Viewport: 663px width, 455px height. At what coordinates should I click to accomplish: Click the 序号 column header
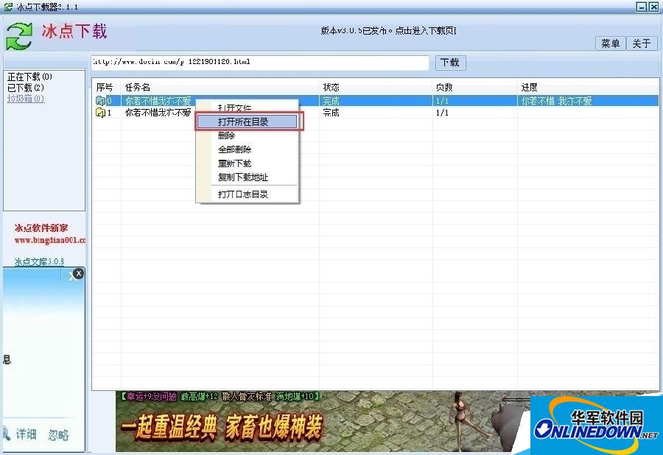point(105,88)
